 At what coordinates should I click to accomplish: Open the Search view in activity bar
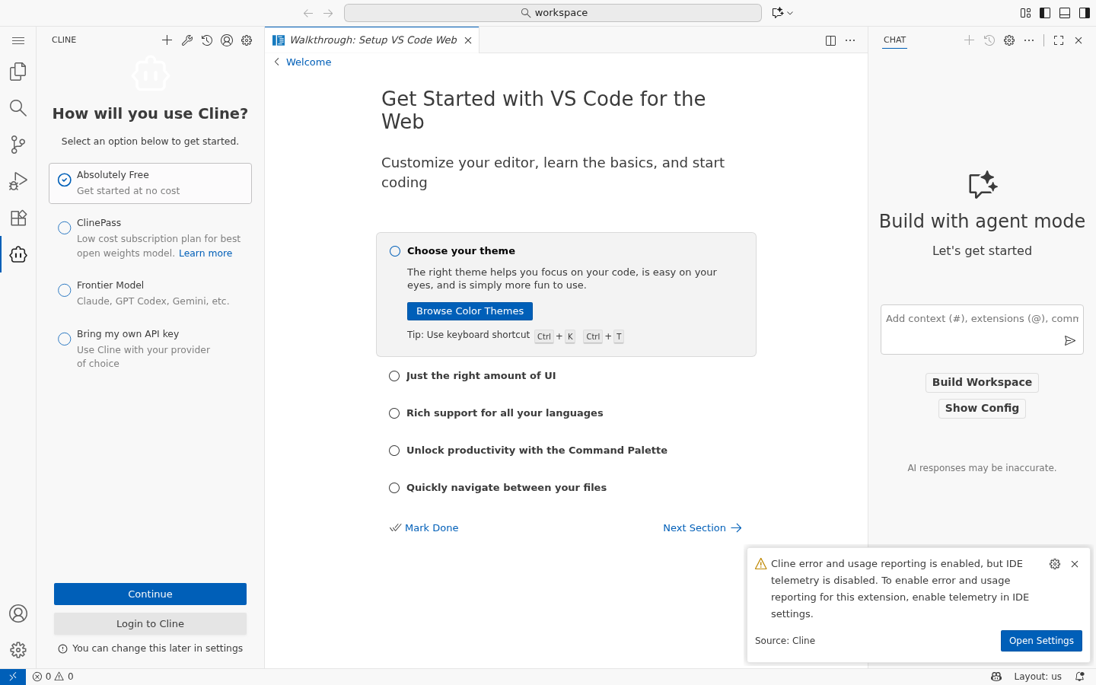pyautogui.click(x=18, y=108)
